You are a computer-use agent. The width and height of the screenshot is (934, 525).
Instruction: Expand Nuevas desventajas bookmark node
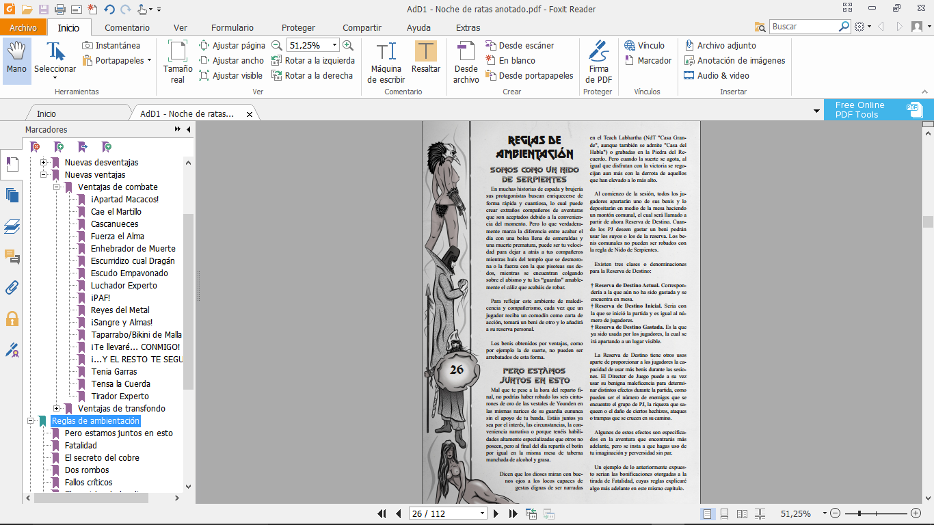(x=44, y=163)
